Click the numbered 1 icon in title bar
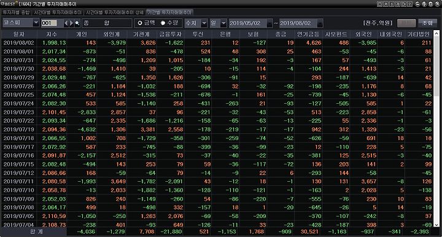 coord(392,4)
